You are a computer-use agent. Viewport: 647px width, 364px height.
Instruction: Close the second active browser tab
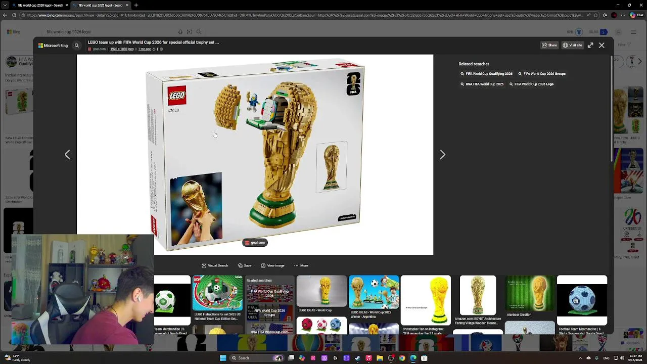(127, 5)
